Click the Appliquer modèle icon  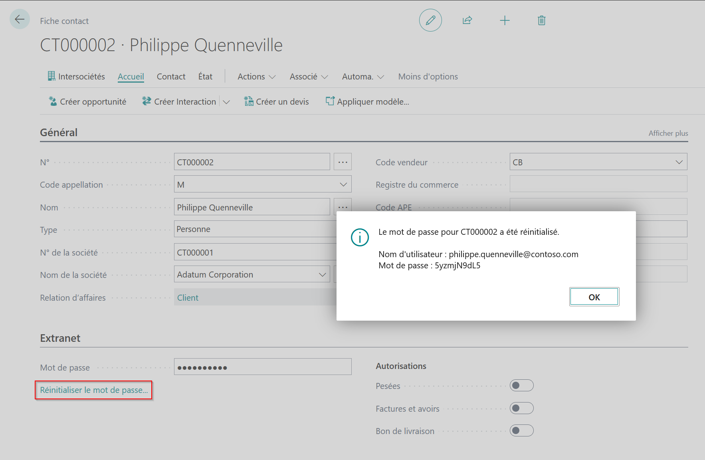coord(330,101)
